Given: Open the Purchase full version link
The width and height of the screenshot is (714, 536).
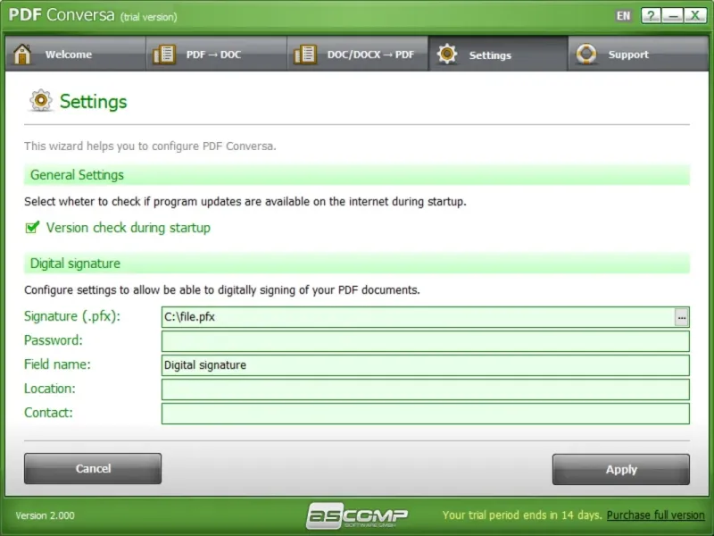Looking at the screenshot, I should click(656, 515).
